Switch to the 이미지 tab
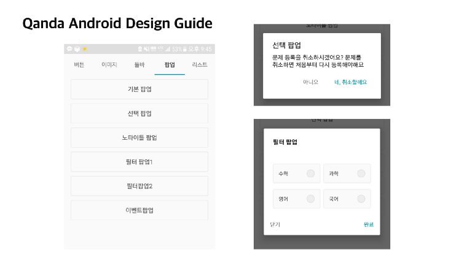This screenshot has height=263, width=475. pyautogui.click(x=109, y=64)
